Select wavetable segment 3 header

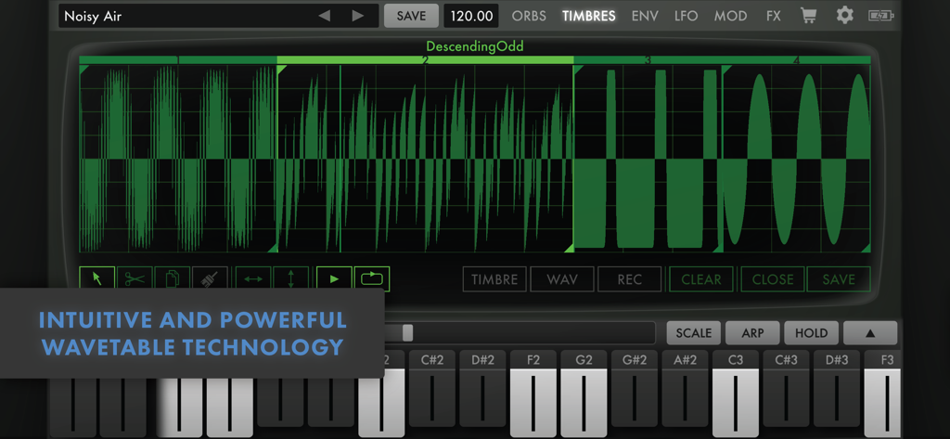tap(648, 60)
